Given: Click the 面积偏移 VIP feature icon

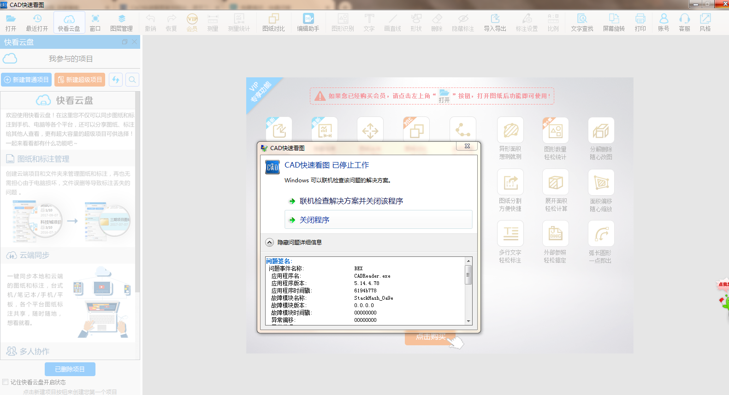Looking at the screenshot, I should (601, 182).
